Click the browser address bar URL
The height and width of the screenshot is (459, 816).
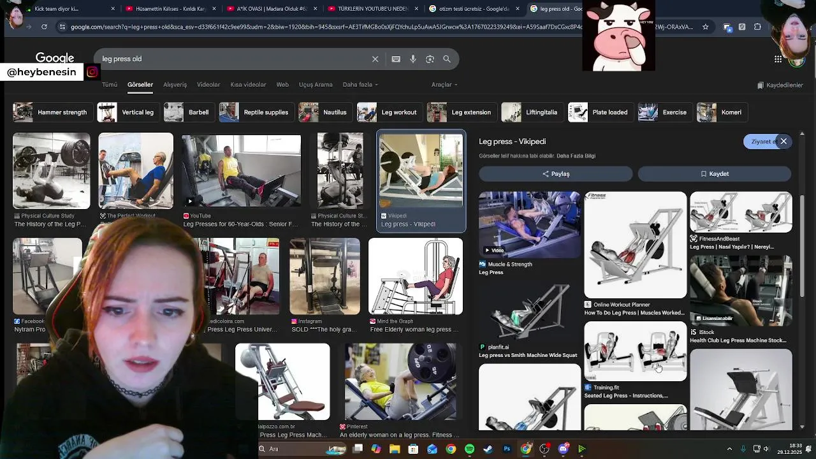click(x=382, y=27)
